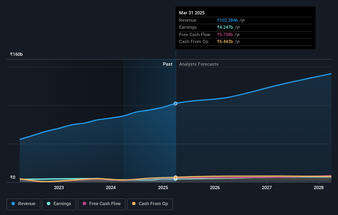Toggle the Cash From Op legend button

tap(150, 204)
